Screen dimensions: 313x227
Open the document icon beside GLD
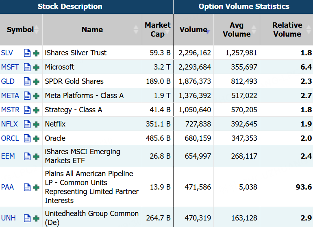click(x=27, y=81)
